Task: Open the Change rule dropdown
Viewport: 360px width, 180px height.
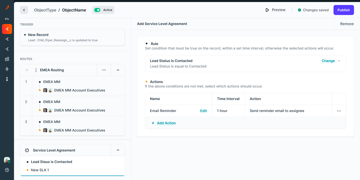Action: [331, 61]
